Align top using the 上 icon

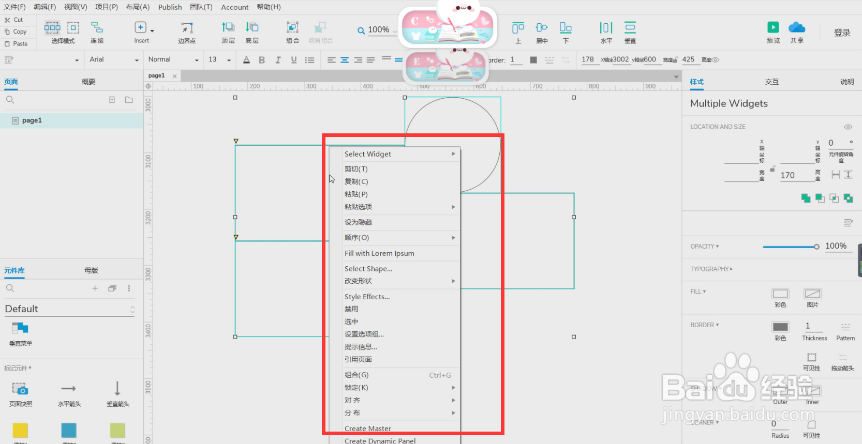[518, 27]
